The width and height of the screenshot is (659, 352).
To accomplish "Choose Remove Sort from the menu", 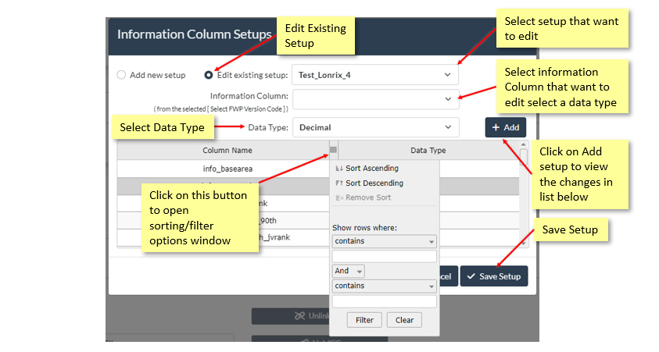I will 368,197.
